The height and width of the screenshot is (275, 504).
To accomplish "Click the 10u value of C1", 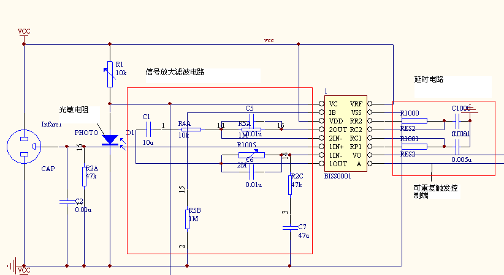I will click(148, 142).
